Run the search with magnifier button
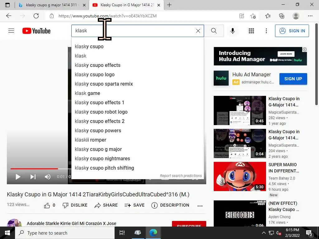This screenshot has height=239, width=319. (214, 31)
